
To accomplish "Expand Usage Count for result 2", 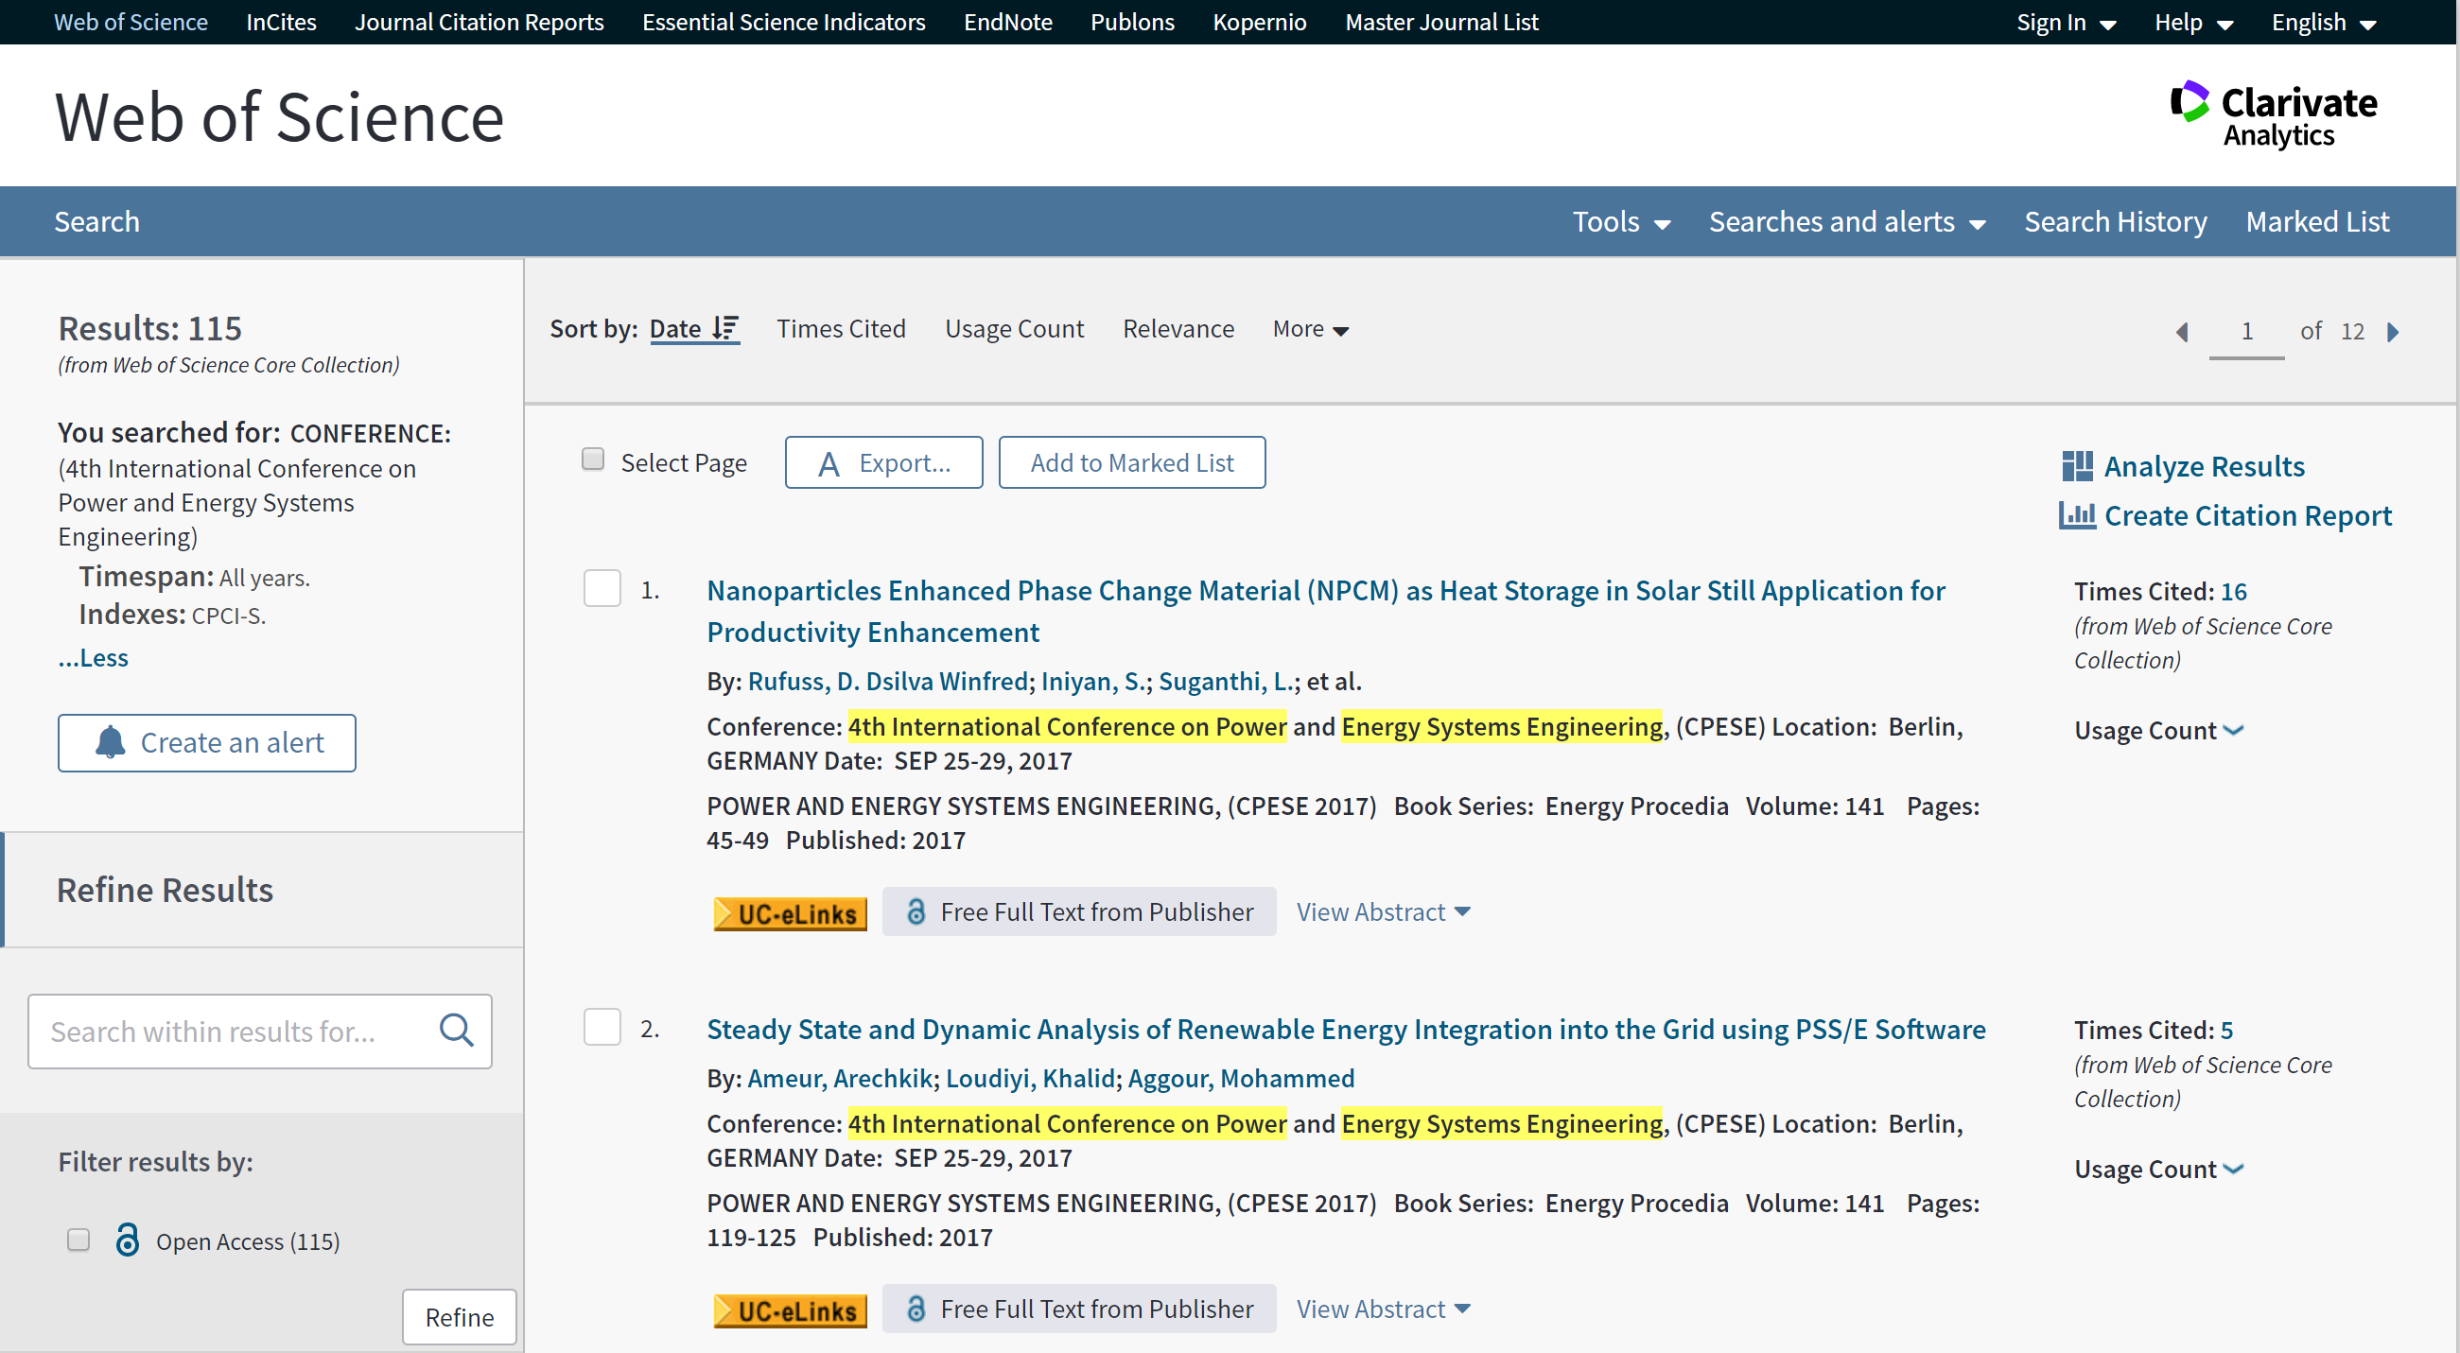I will (2158, 1170).
